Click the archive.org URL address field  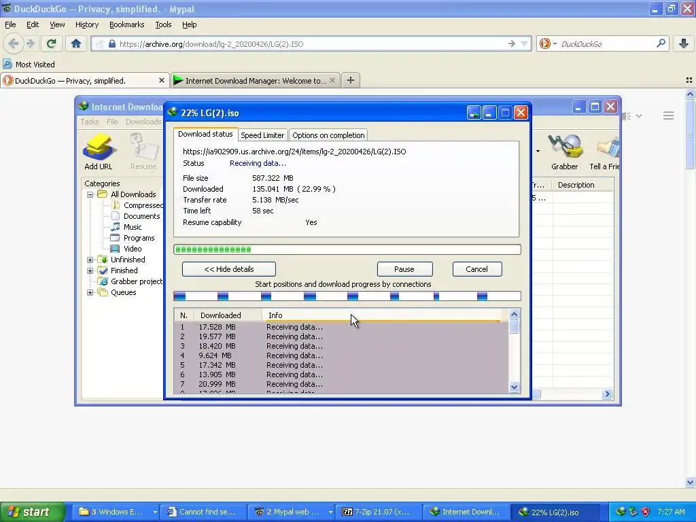311,43
